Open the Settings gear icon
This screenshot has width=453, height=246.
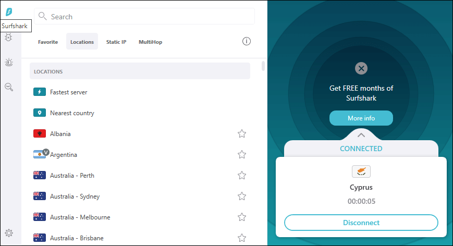(x=9, y=233)
